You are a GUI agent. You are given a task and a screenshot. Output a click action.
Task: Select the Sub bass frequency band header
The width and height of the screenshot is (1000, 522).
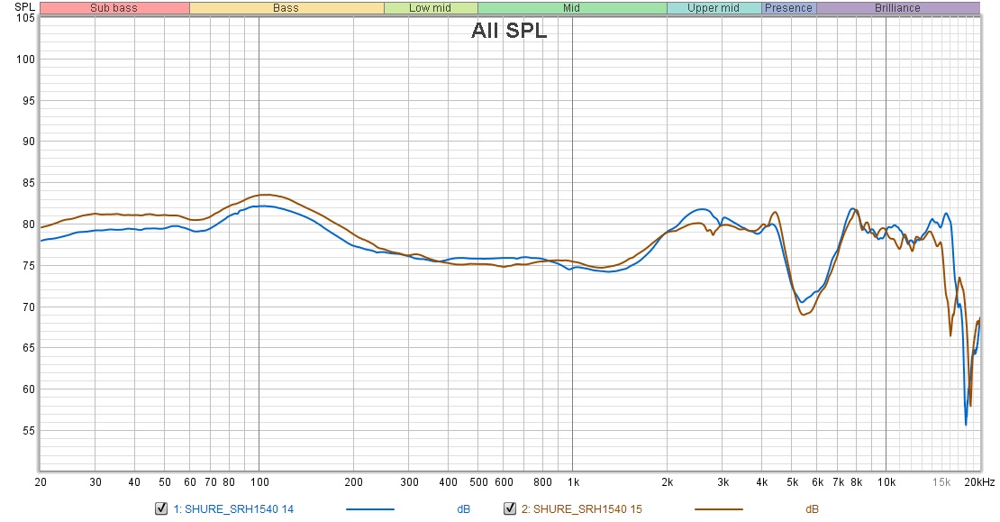tap(113, 7)
